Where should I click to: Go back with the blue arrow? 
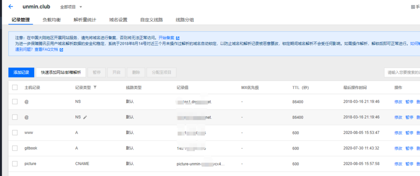11,7
